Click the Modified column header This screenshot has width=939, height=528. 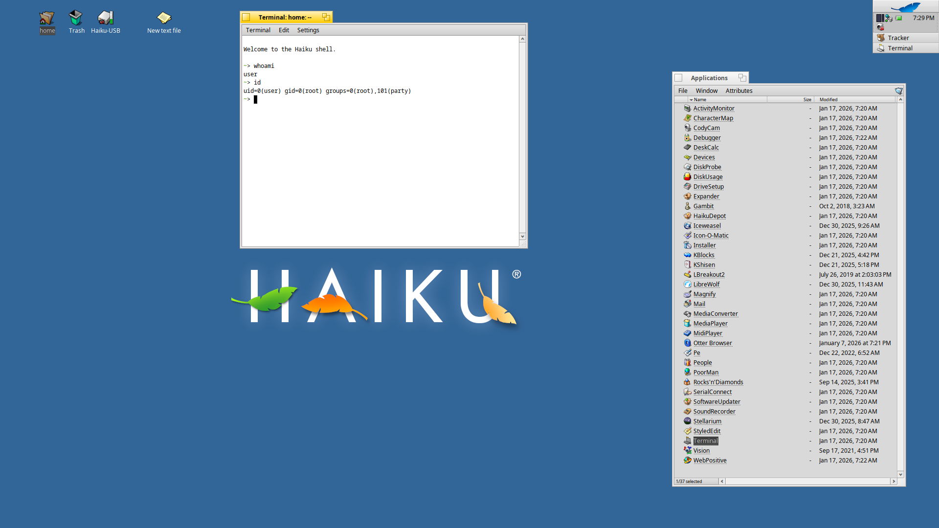pos(828,99)
